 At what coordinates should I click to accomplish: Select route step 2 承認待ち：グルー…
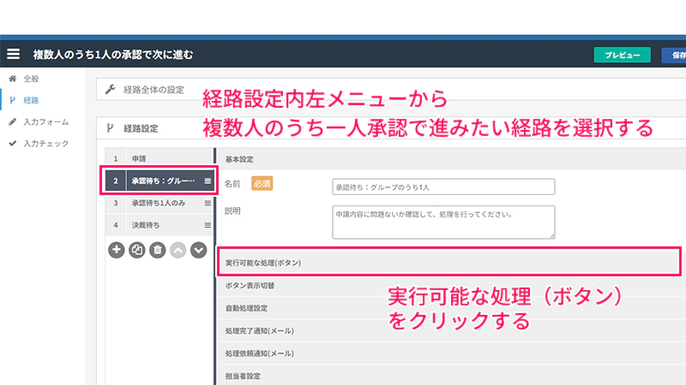pos(159,181)
